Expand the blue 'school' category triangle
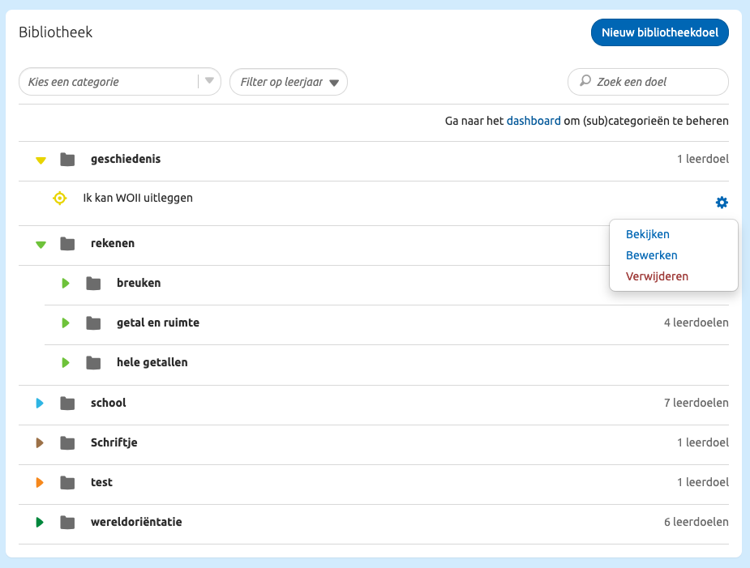 click(40, 403)
